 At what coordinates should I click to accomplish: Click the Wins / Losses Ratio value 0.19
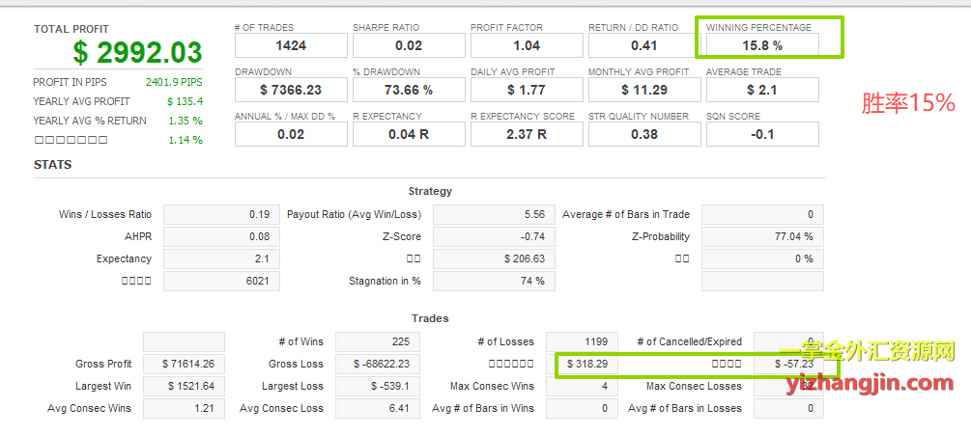pyautogui.click(x=222, y=214)
